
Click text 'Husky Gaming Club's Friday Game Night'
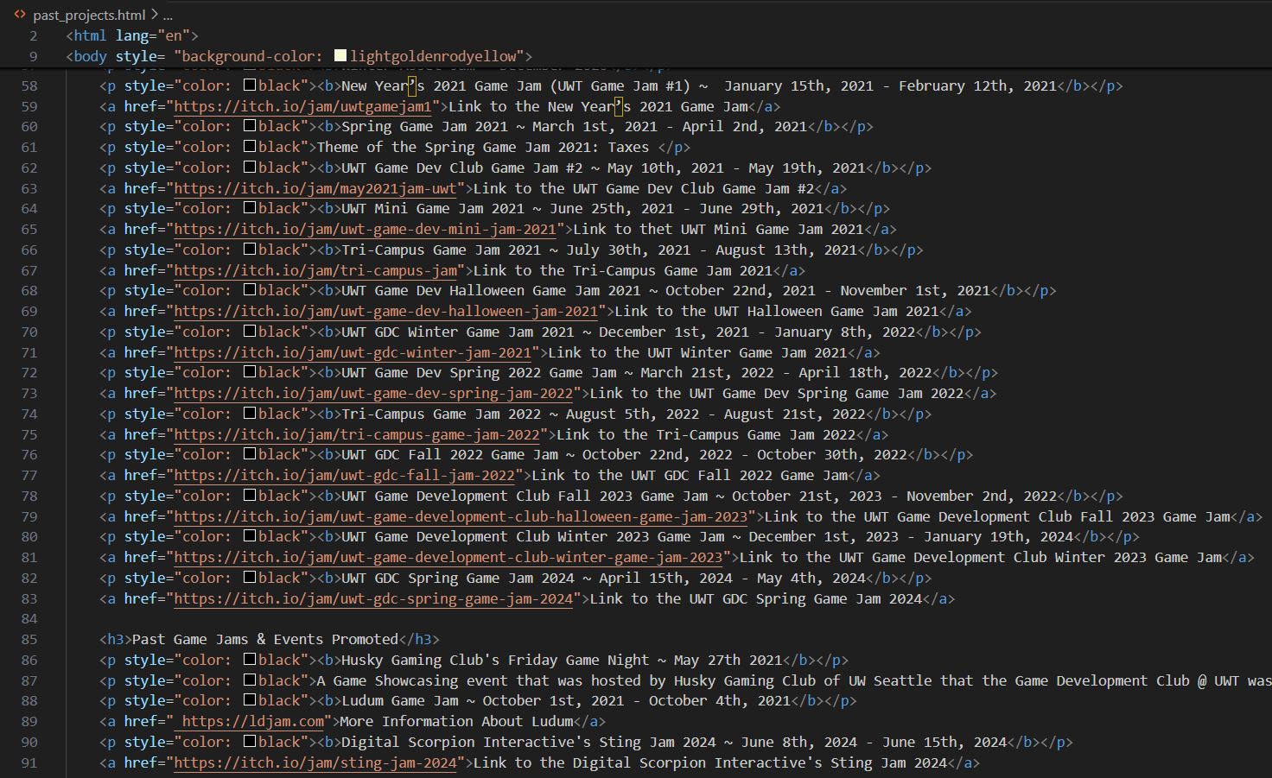coord(495,661)
